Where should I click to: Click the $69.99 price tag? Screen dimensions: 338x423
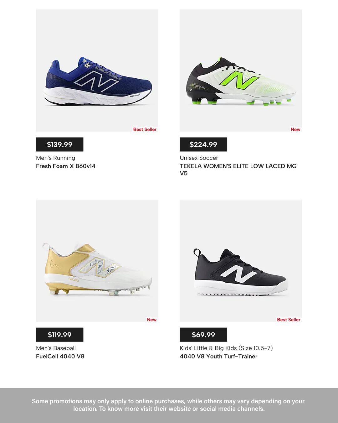coord(203,335)
